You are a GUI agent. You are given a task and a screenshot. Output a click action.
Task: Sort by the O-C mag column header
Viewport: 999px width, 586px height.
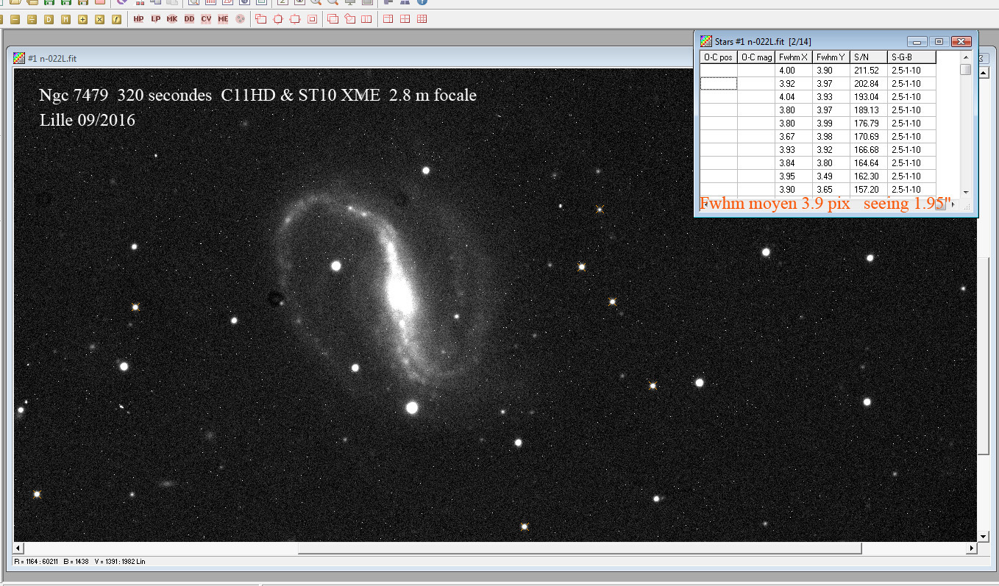(756, 57)
